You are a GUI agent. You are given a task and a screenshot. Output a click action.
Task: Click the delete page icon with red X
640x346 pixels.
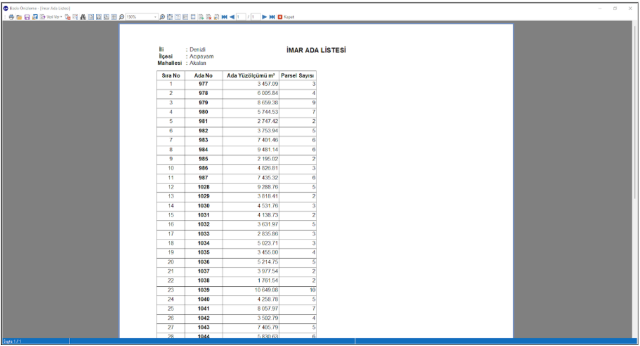(x=209, y=17)
